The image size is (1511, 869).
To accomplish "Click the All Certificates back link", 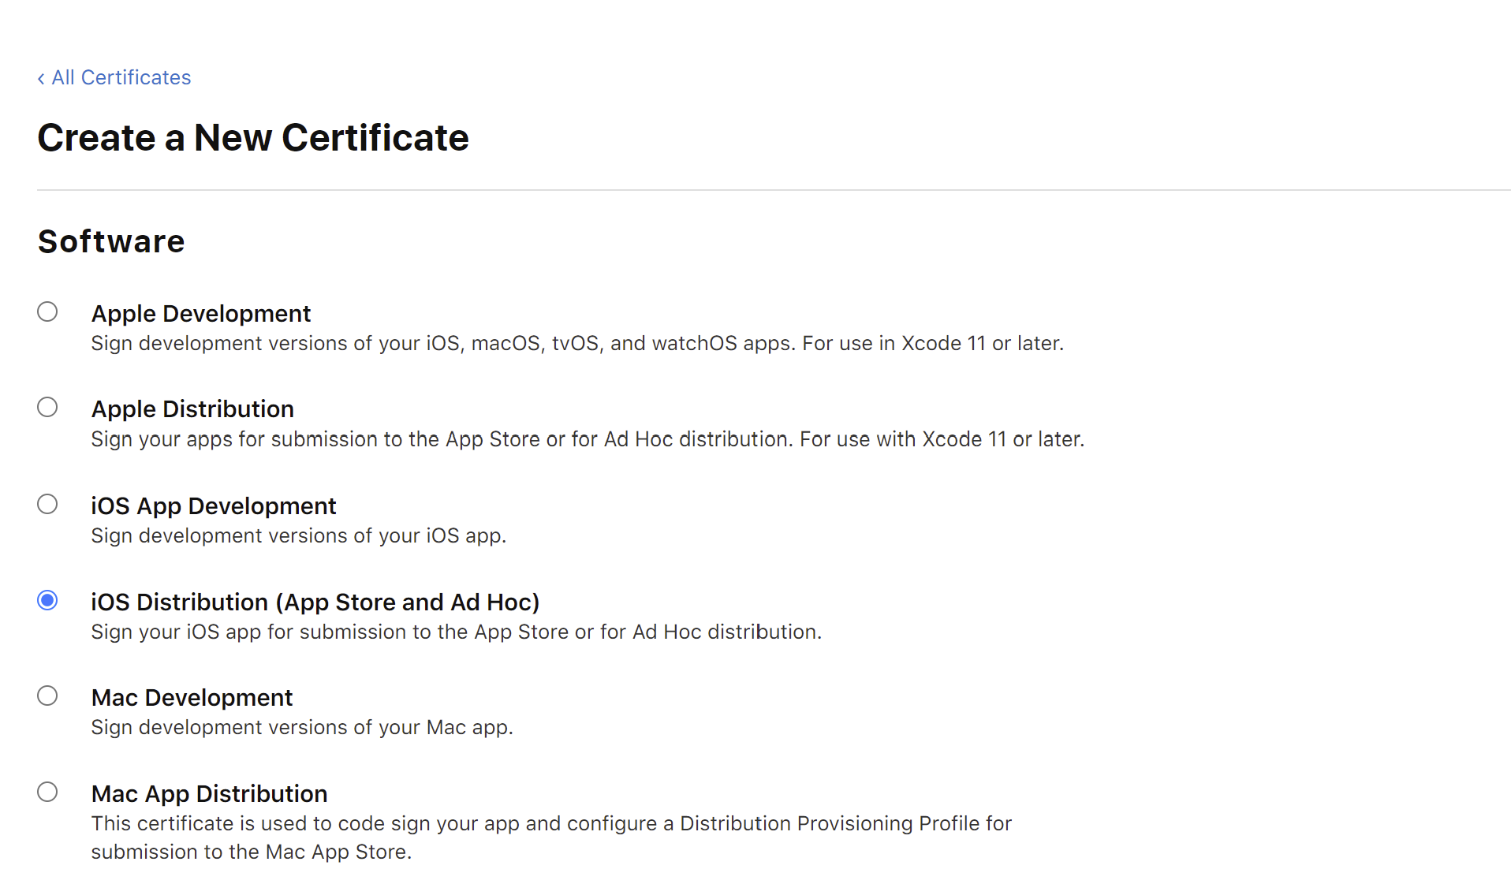I will pyautogui.click(x=121, y=77).
